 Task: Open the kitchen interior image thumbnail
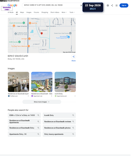point(18,82)
